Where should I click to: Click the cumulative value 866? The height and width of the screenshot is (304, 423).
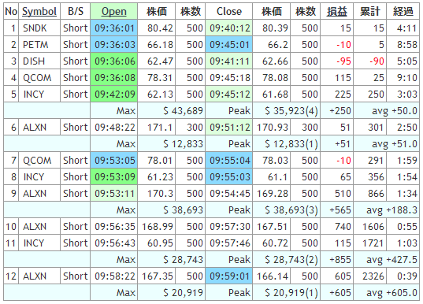(x=370, y=194)
